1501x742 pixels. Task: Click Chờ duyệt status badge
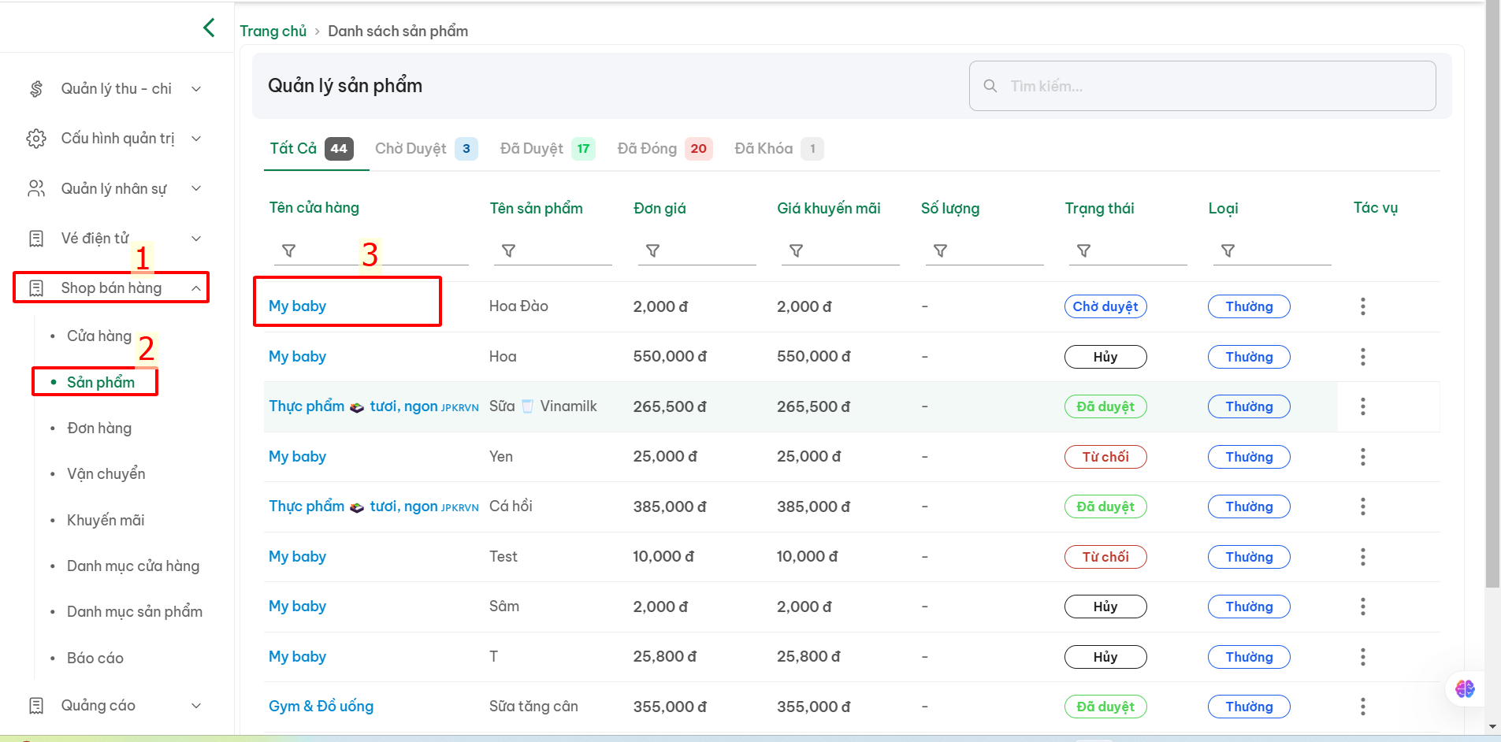pos(1105,306)
